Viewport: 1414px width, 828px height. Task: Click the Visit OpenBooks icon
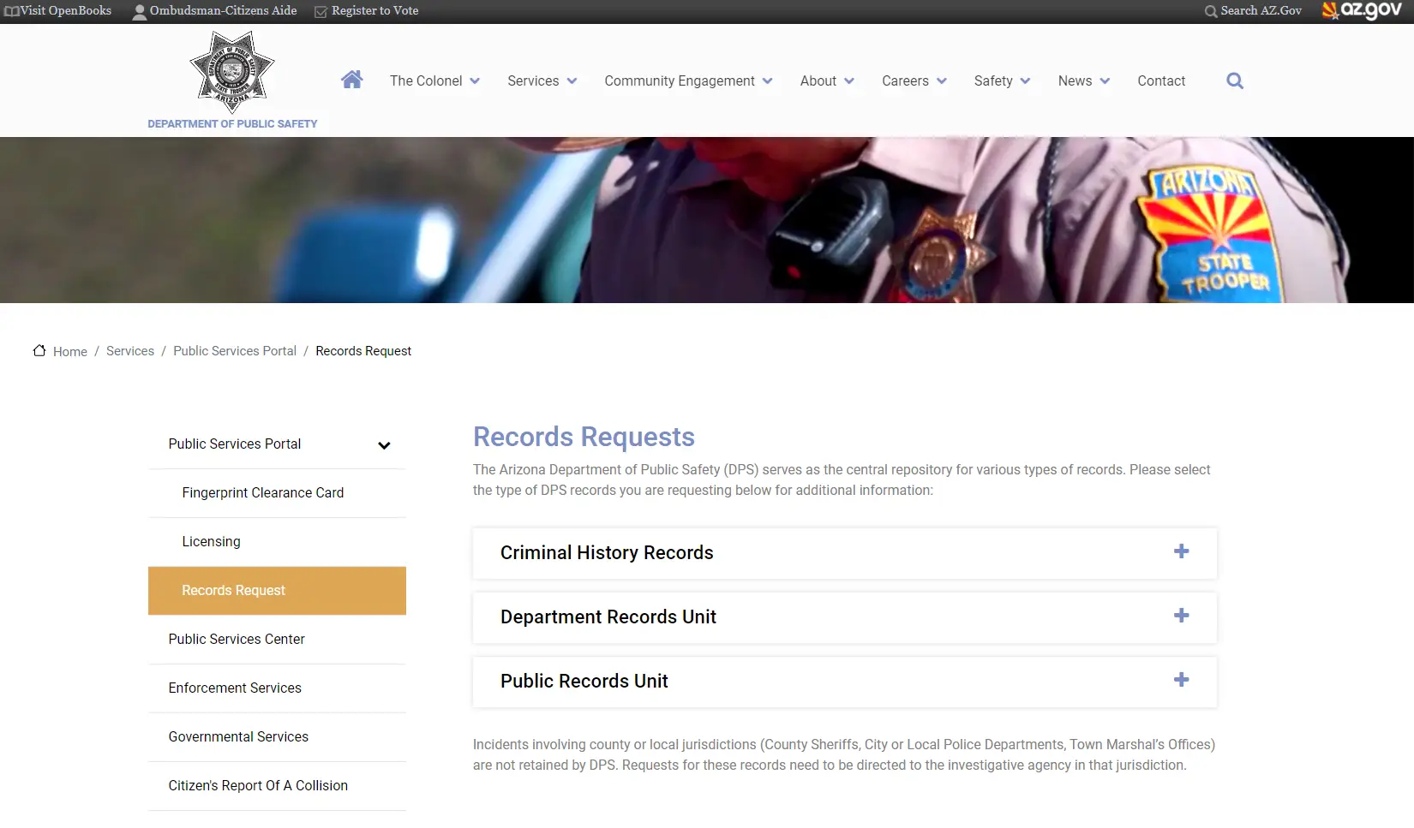pos(9,10)
